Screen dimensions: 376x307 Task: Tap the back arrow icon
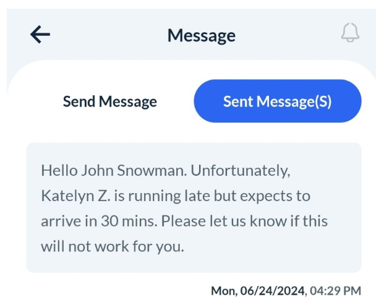[x=40, y=35]
